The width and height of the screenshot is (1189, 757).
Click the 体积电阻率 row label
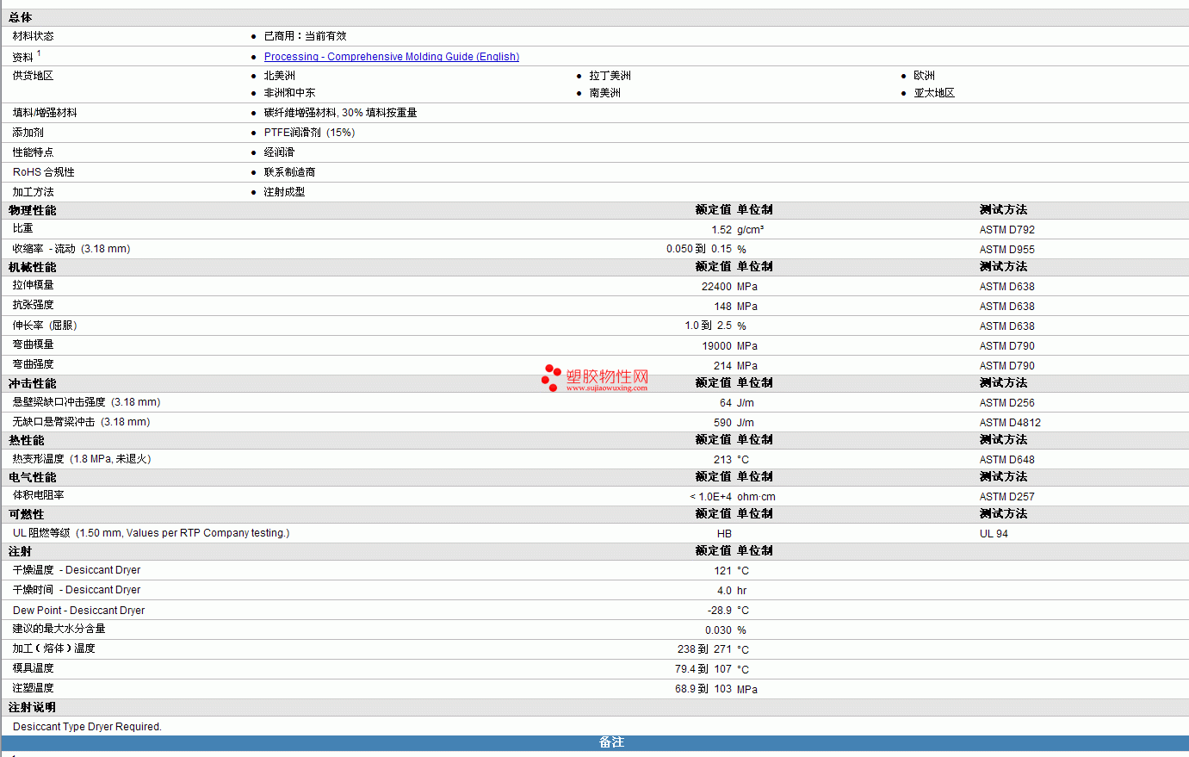pyautogui.click(x=39, y=495)
